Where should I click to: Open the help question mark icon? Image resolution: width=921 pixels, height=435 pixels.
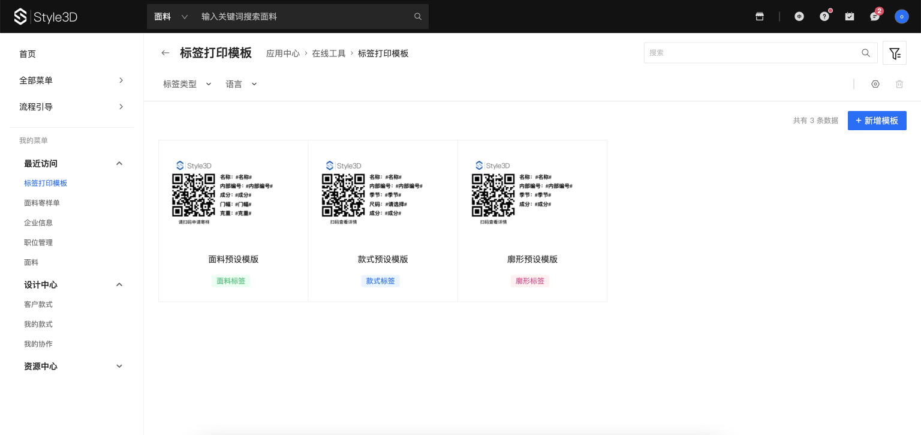[824, 17]
